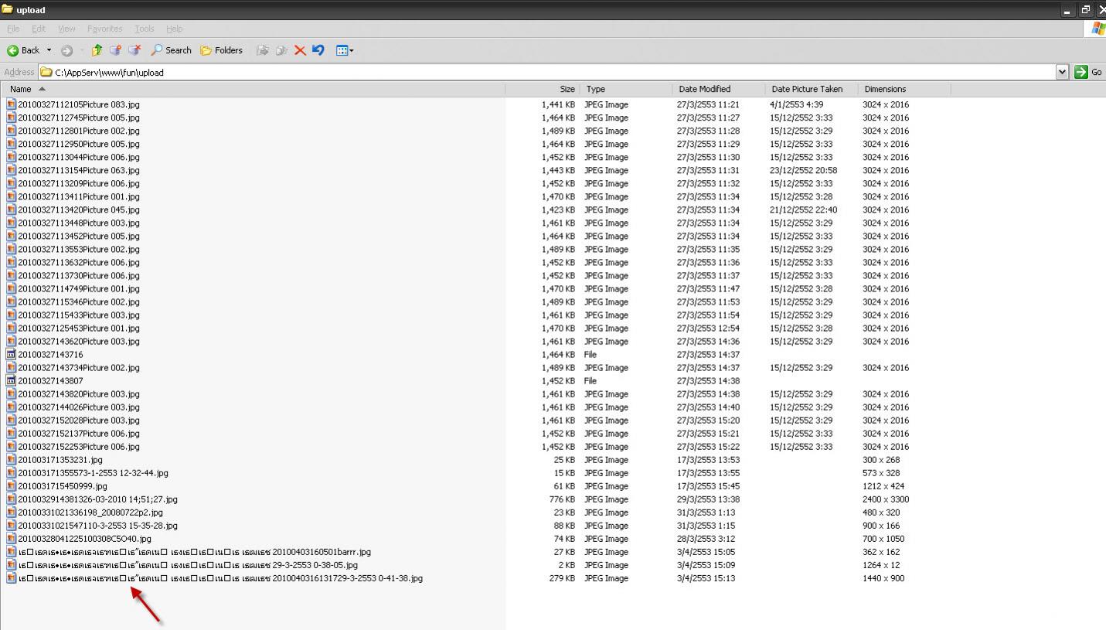The image size is (1106, 630).
Task: Click the red Delete icon
Action: coord(300,50)
